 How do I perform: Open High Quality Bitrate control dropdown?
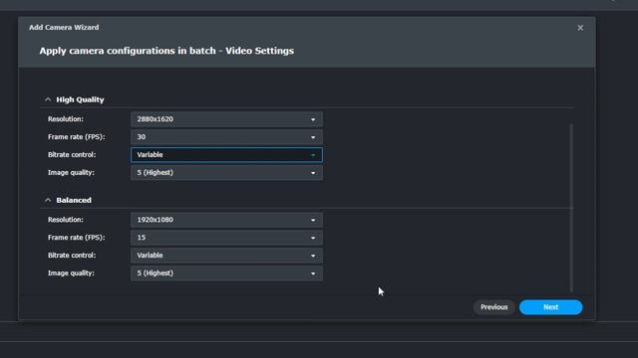tap(226, 155)
